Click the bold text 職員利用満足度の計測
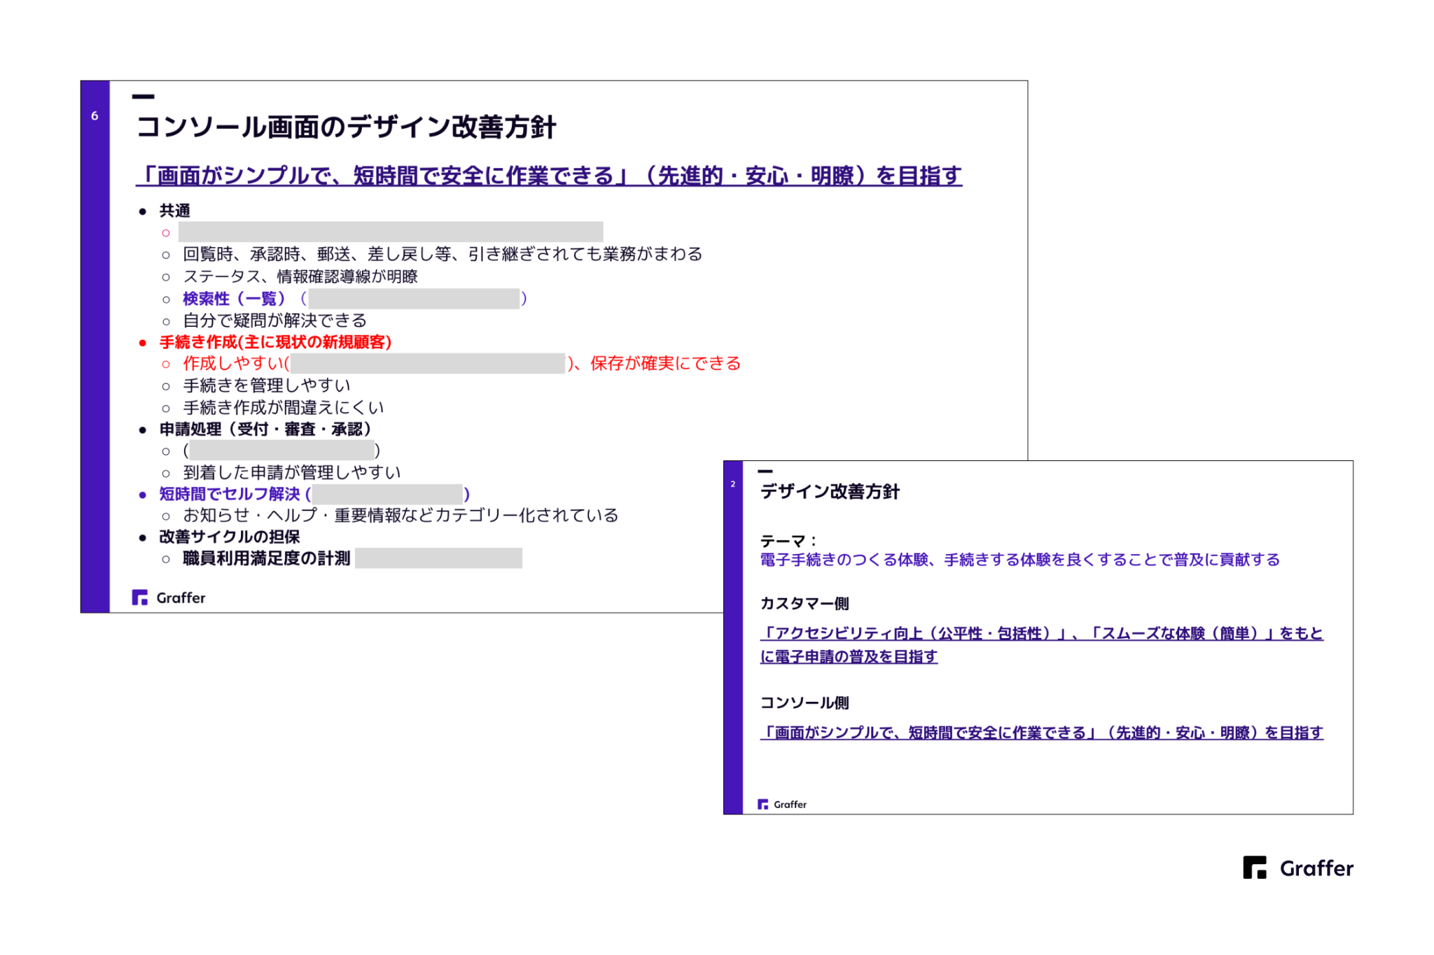1434x955 pixels. (266, 558)
